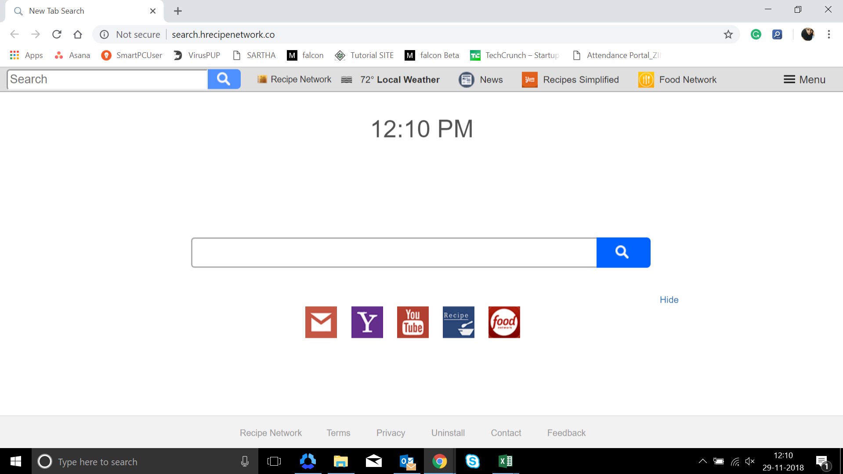Screen dimensions: 843x474
Task: Open the Yahoo shortcut icon
Action: (367, 322)
